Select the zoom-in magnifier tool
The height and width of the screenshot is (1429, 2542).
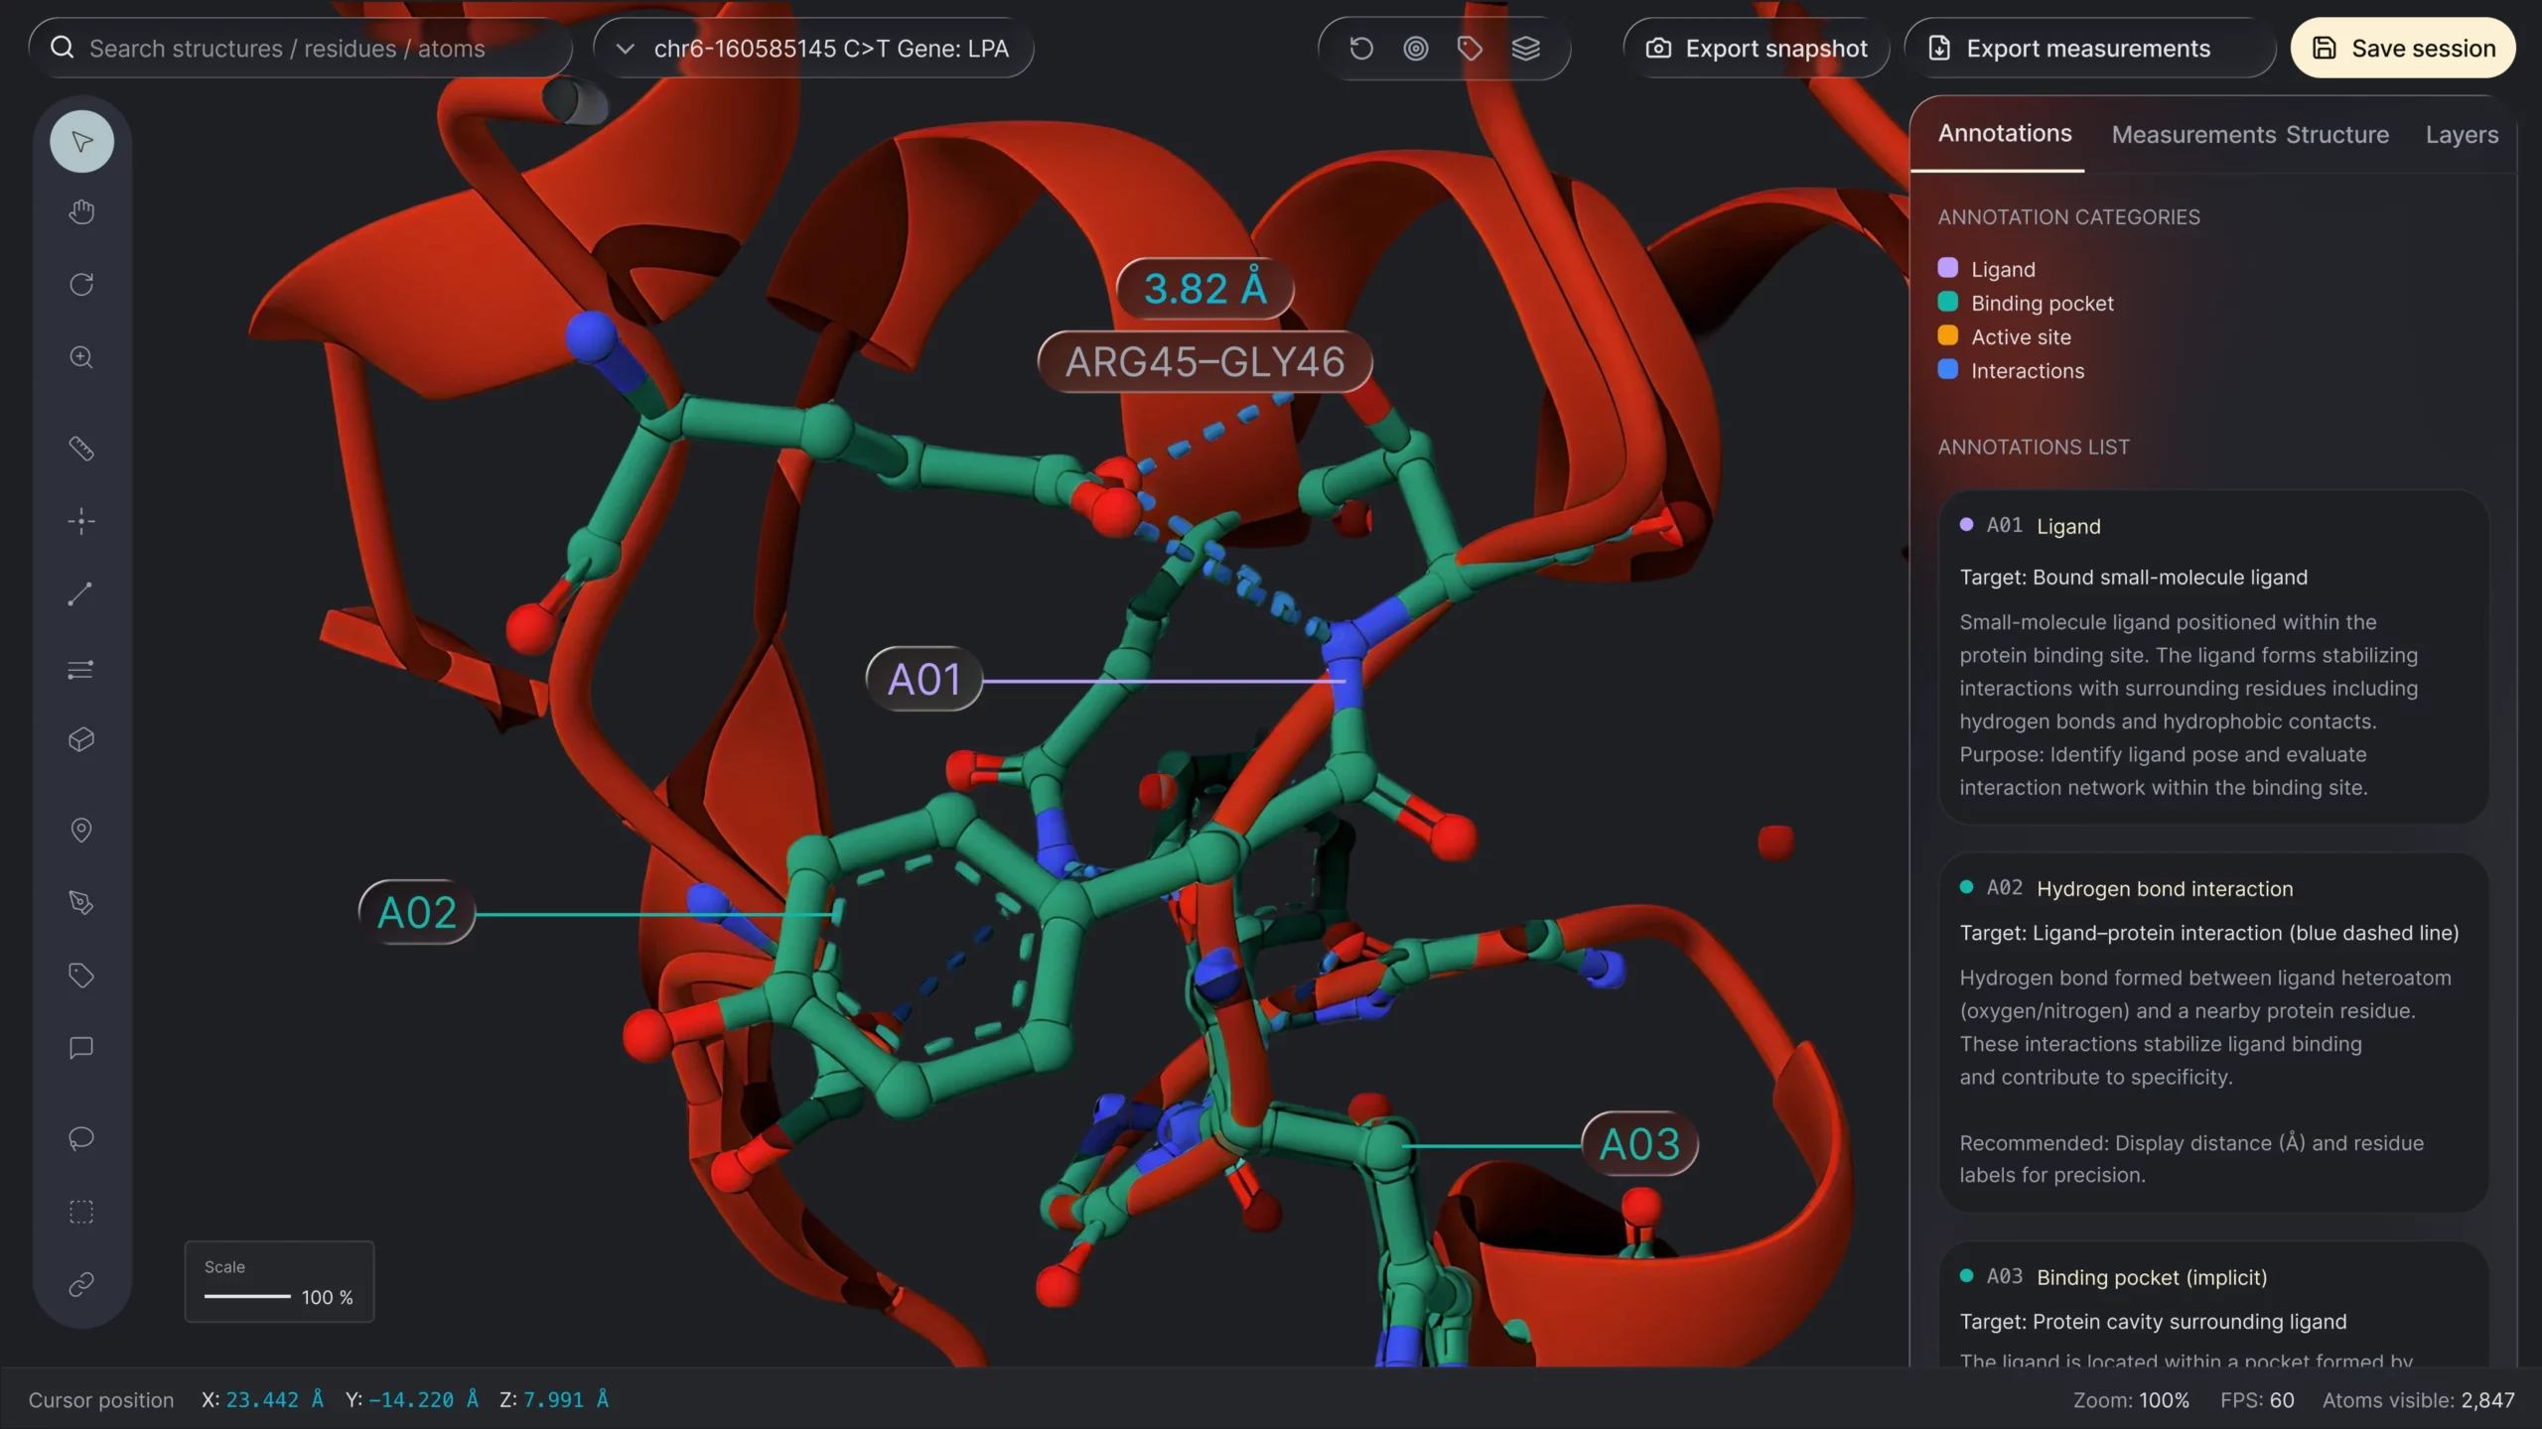[81, 357]
